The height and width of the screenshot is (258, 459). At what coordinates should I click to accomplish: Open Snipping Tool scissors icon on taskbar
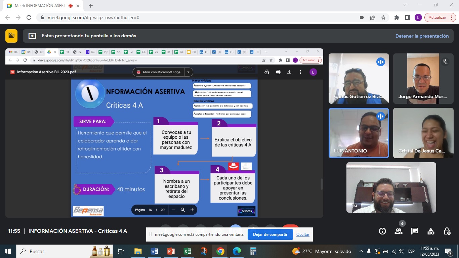[x=204, y=251]
